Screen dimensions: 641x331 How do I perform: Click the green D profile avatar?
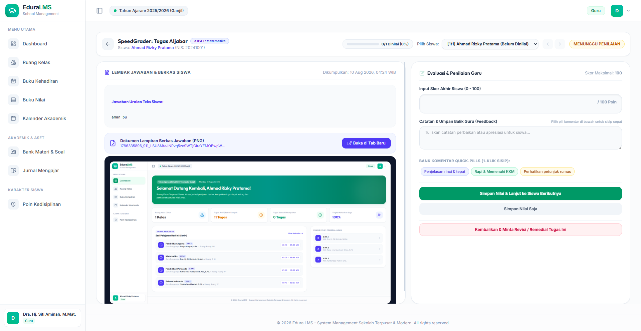tap(617, 11)
